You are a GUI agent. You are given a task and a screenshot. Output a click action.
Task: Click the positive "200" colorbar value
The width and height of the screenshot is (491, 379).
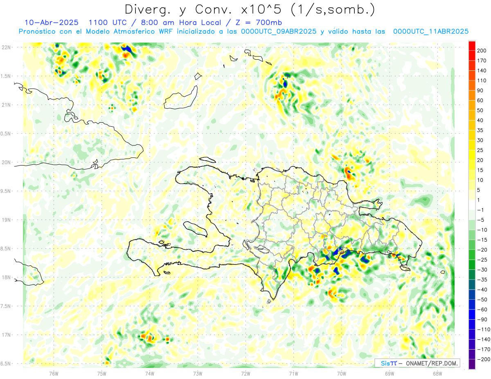[x=482, y=51]
